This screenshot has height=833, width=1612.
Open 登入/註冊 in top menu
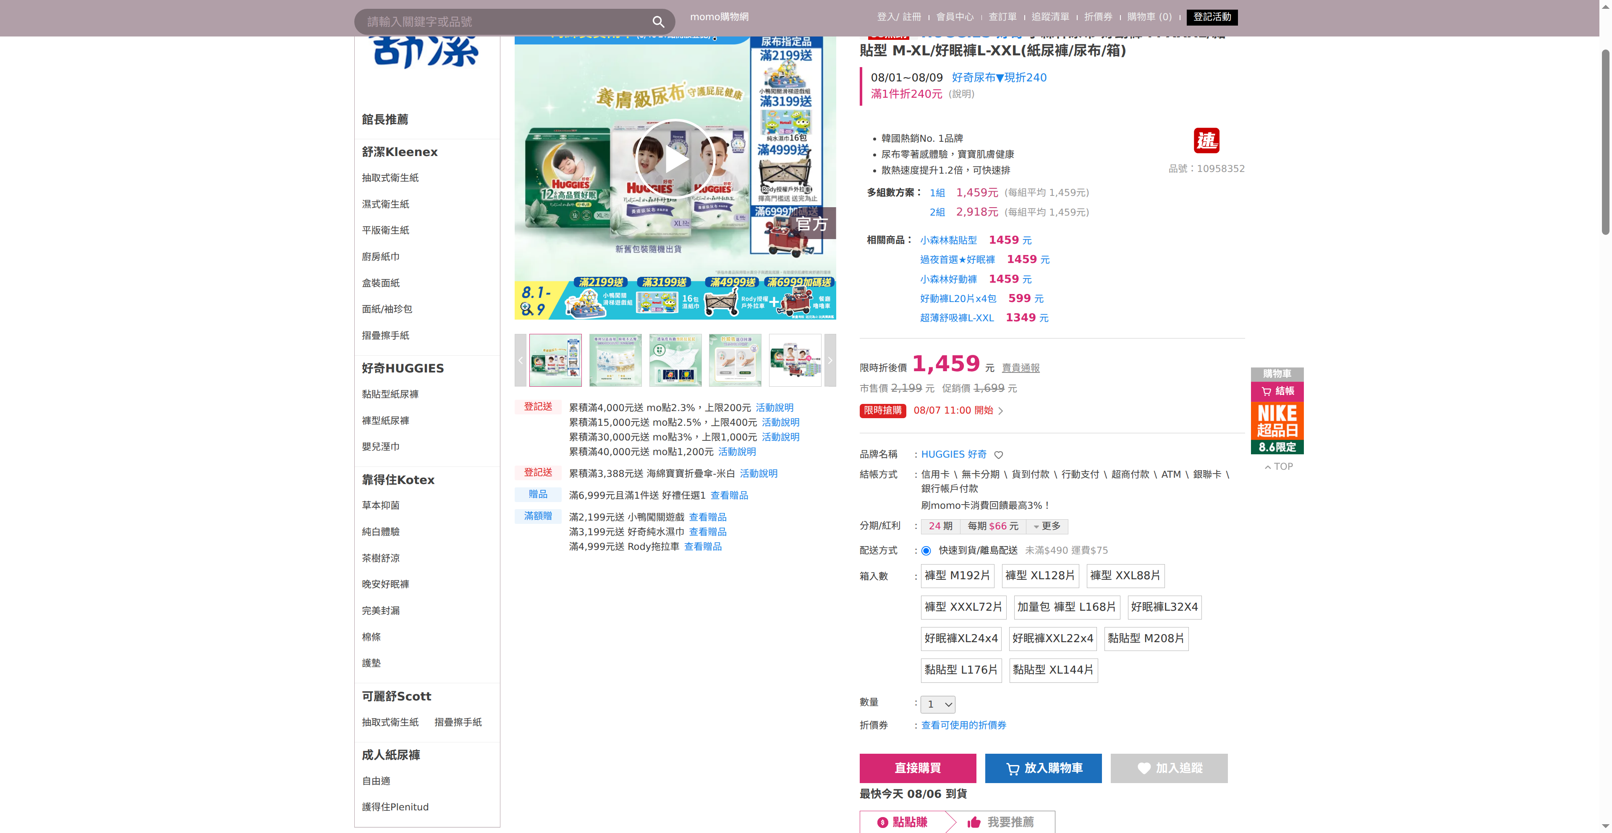(x=899, y=17)
